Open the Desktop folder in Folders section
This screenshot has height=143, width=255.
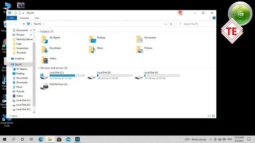92,39
